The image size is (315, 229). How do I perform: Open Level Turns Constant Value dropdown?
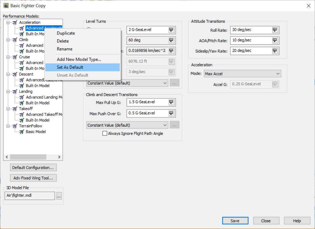pyautogui.click(x=127, y=83)
